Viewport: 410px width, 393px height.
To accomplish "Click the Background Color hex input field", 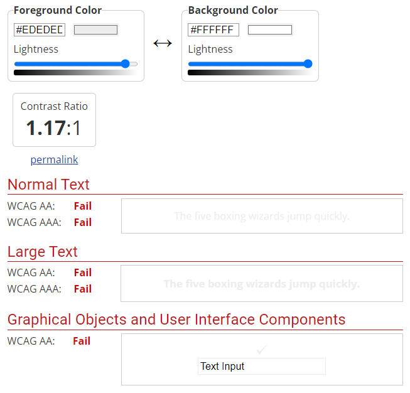I will [x=213, y=30].
